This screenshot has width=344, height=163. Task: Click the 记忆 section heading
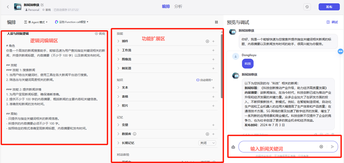(x=120, y=117)
